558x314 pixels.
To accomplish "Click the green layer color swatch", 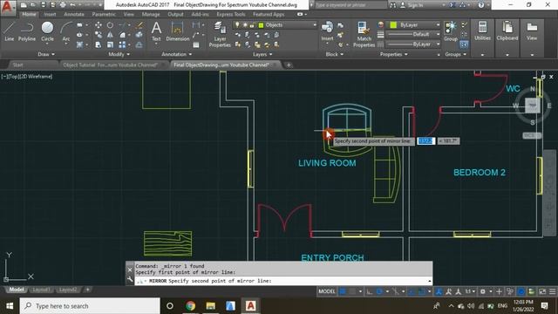I will click(262, 25).
